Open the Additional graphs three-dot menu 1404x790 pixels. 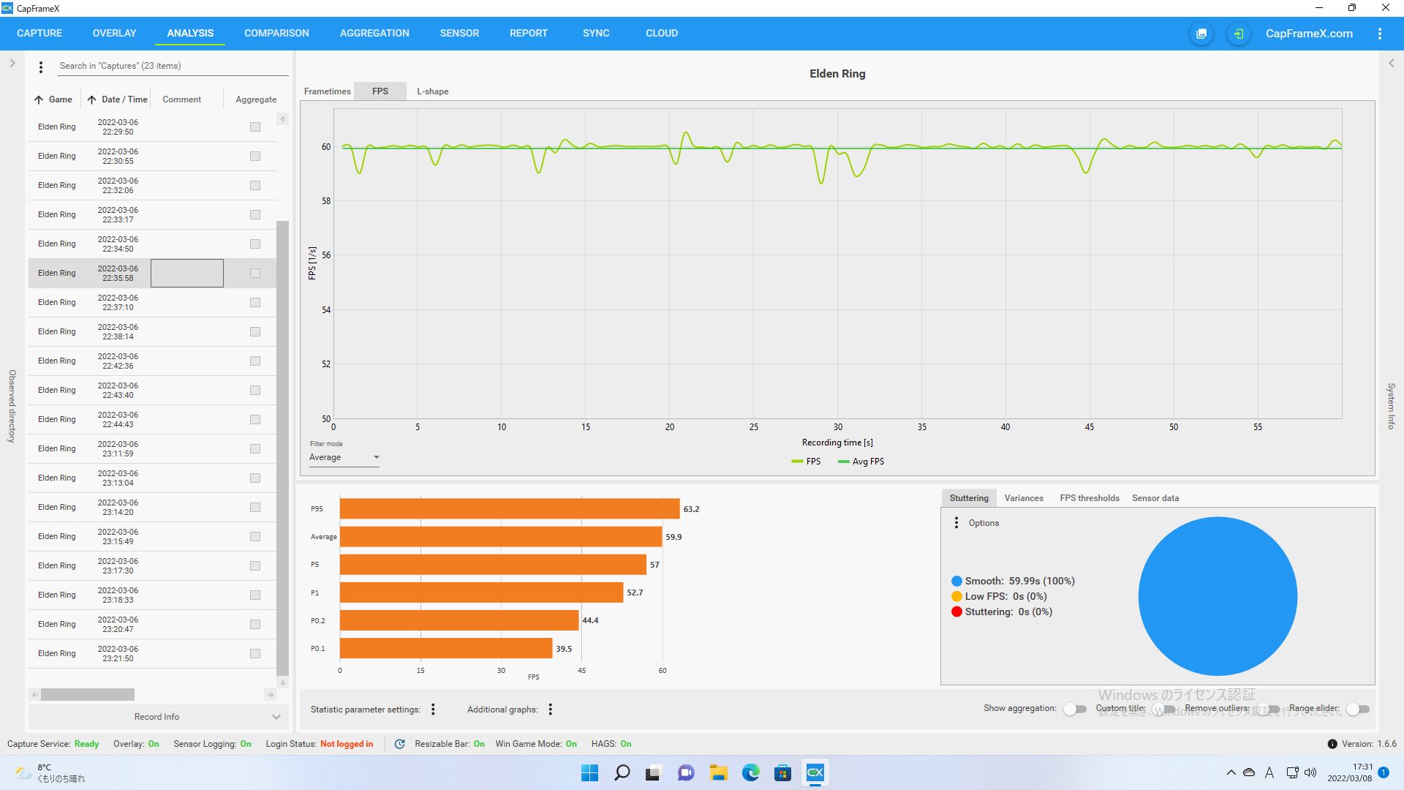coord(550,709)
